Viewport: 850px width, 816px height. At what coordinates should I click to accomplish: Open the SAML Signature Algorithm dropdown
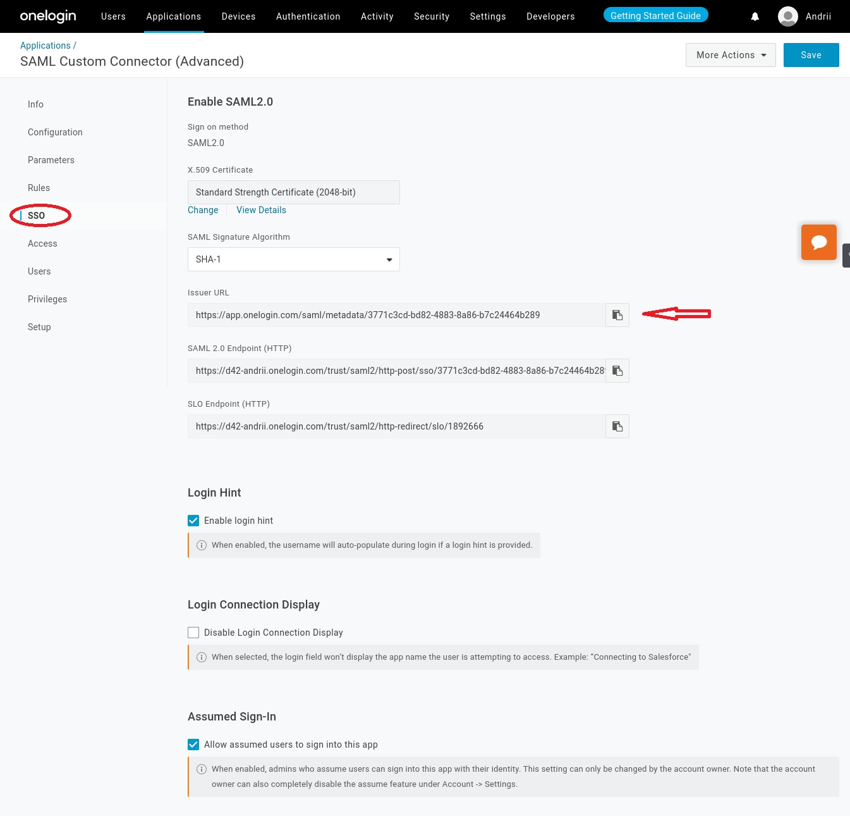293,259
